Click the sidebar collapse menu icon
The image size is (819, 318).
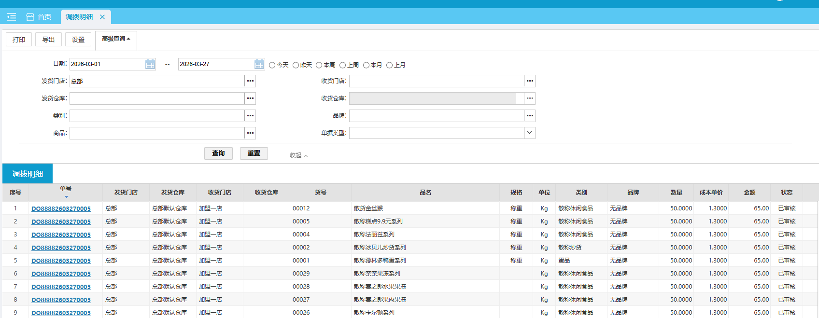tap(12, 17)
